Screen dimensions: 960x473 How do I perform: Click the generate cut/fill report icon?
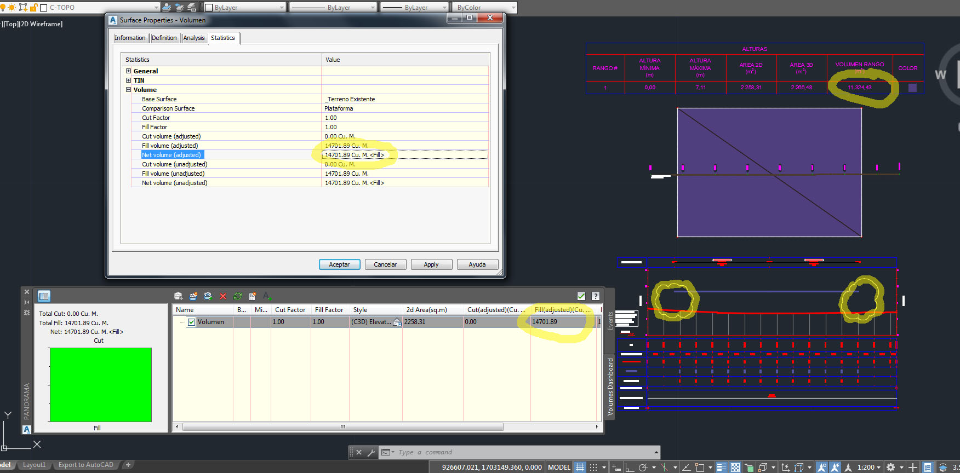coord(253,296)
